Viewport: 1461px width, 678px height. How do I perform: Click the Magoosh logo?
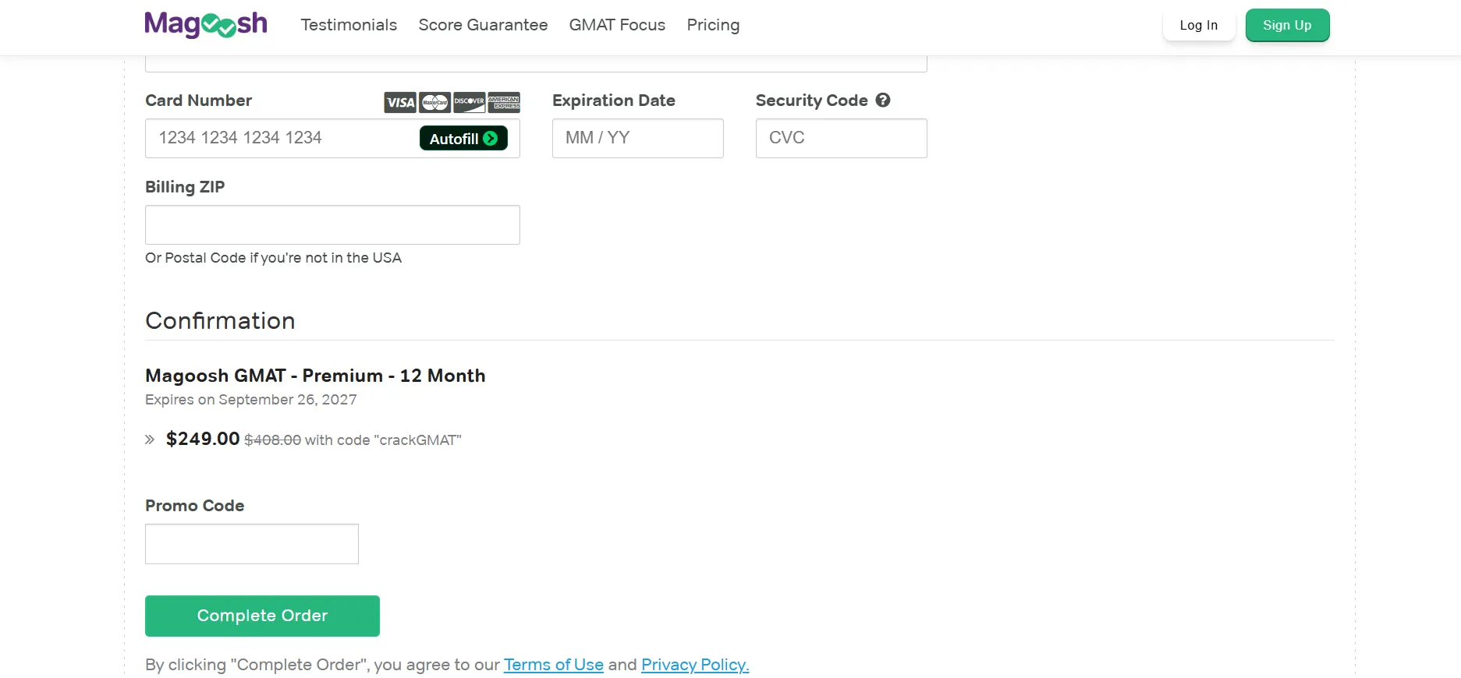point(206,24)
